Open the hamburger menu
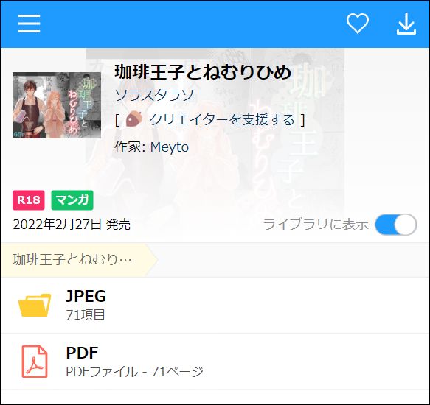 pyautogui.click(x=29, y=24)
